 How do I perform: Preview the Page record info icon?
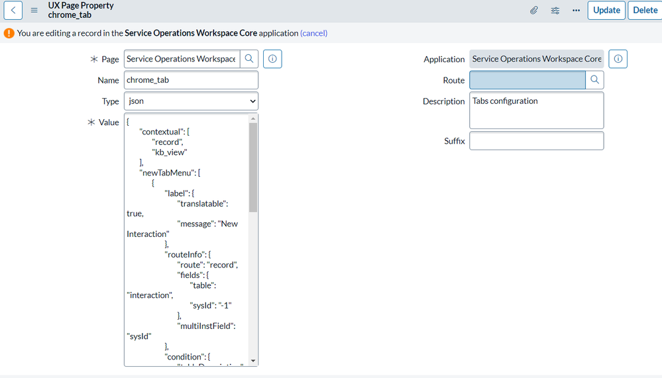point(272,59)
